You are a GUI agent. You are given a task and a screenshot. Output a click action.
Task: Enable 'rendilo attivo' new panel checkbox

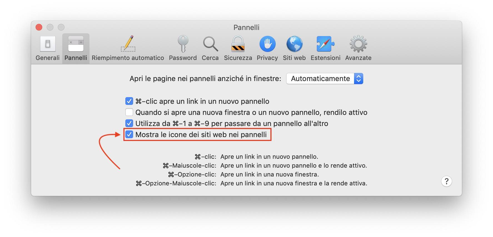point(129,112)
